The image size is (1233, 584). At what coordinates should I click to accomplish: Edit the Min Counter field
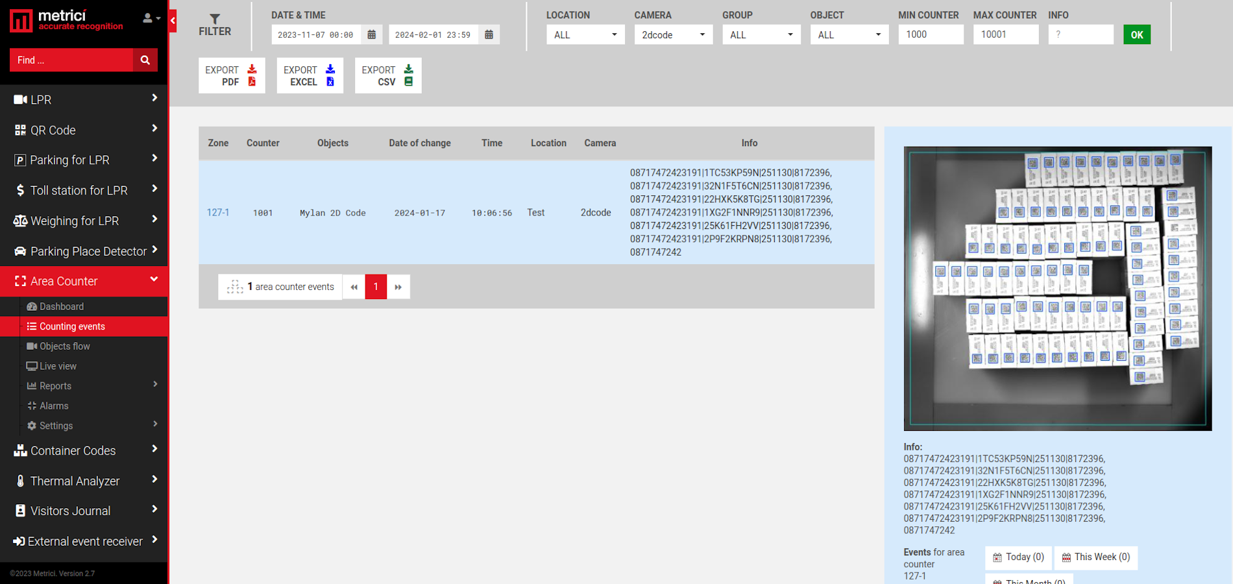pyautogui.click(x=931, y=34)
